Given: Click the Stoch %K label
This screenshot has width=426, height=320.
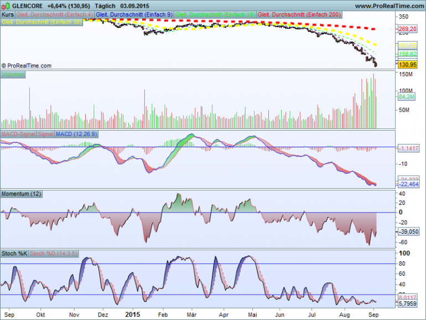Looking at the screenshot, I should pos(14,254).
